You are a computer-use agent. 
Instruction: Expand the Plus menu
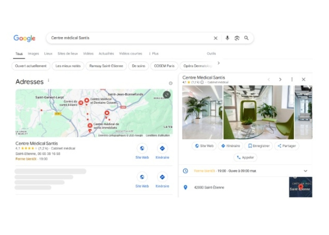click(x=154, y=54)
